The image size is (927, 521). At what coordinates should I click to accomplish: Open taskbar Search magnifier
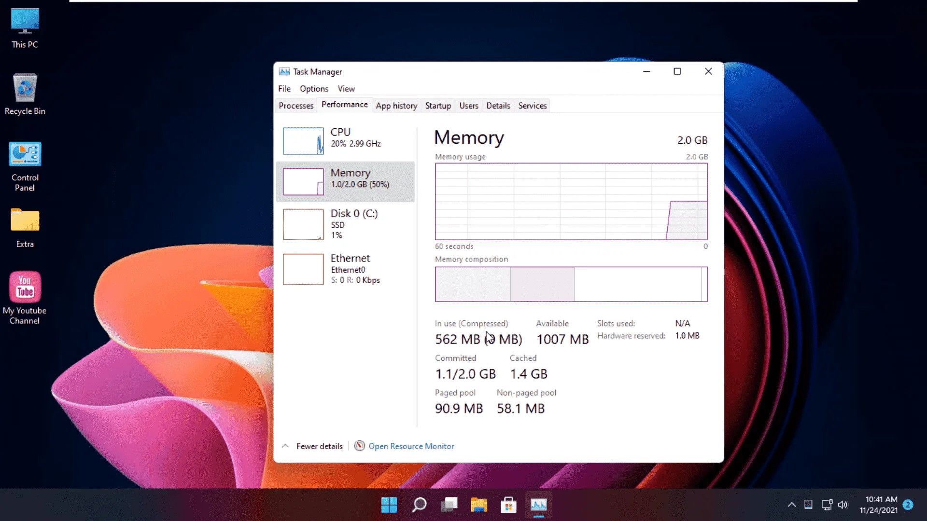tap(419, 505)
